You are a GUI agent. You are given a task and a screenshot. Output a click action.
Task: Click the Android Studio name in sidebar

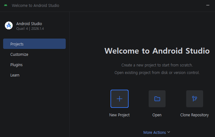(29, 24)
